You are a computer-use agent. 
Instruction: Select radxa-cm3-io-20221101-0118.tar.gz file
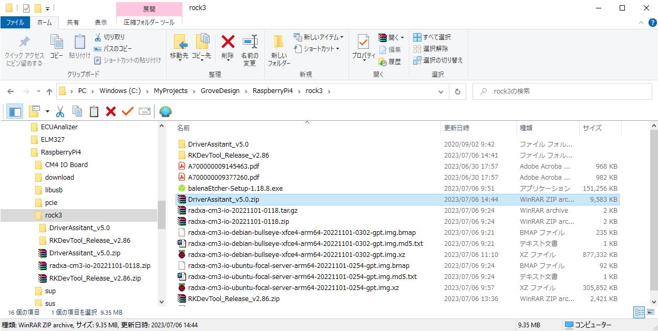pos(242,210)
